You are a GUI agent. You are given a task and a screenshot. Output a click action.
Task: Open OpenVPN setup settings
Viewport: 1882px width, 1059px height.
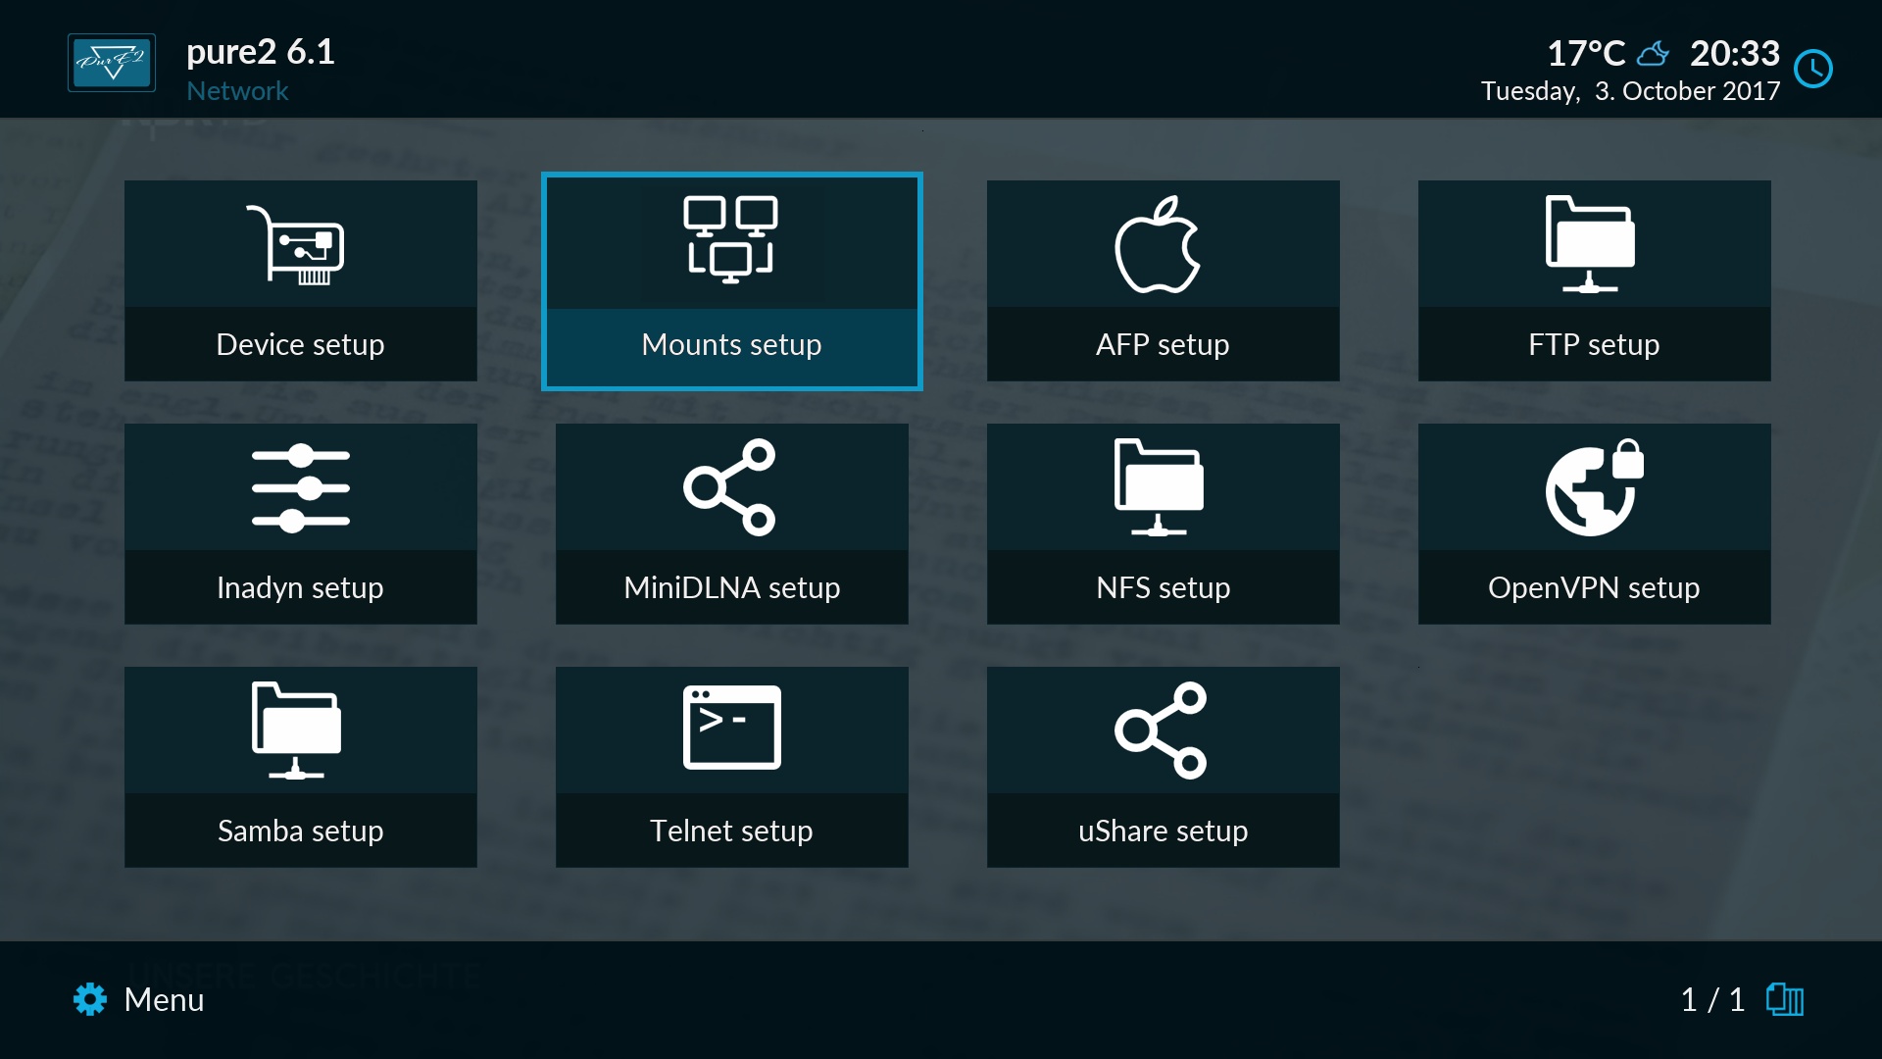click(x=1591, y=524)
